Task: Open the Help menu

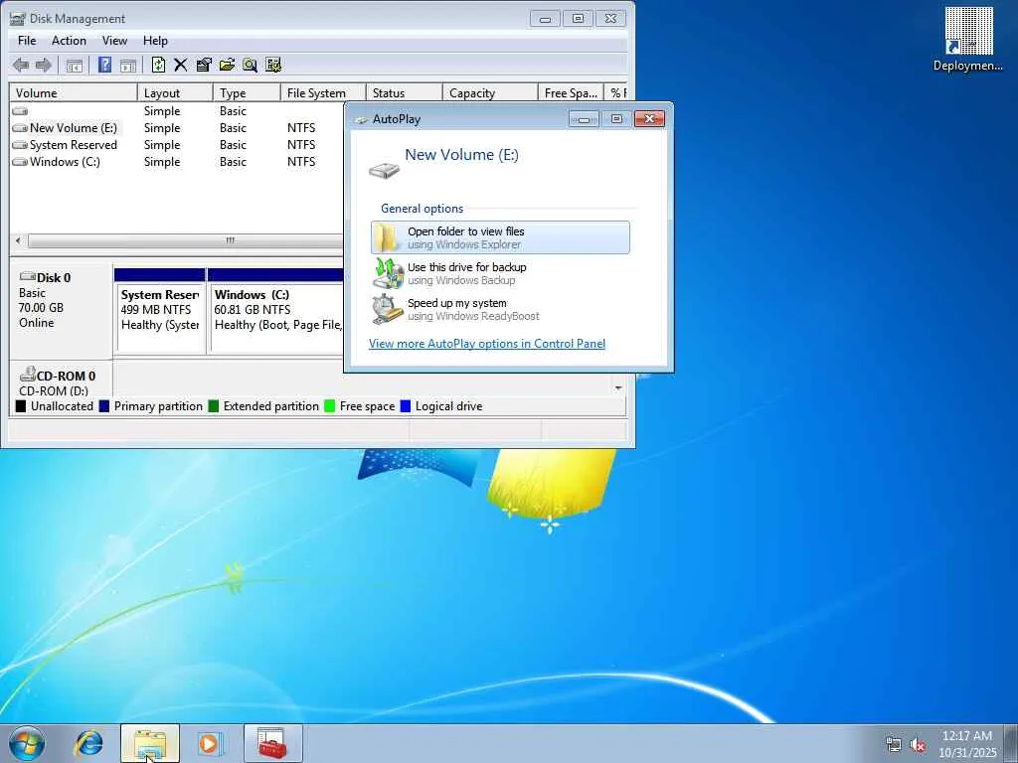Action: (155, 40)
